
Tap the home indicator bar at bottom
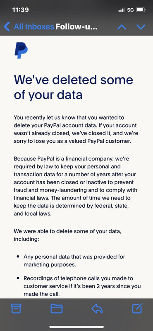[x=76, y=327]
